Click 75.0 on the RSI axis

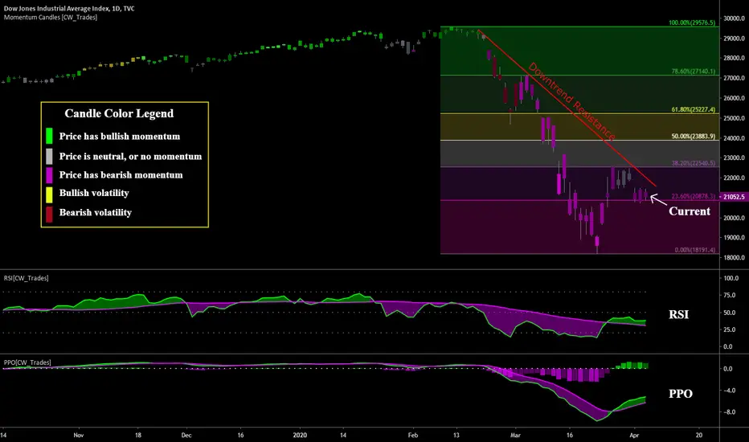[x=730, y=295]
